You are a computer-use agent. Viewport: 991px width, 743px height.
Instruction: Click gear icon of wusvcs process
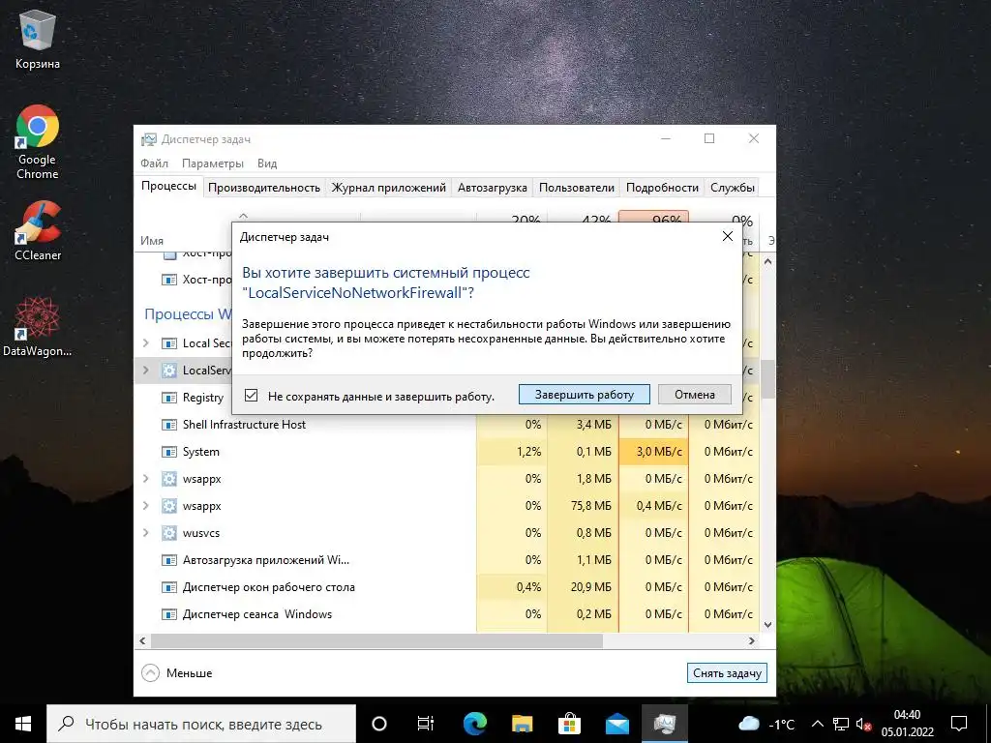pyautogui.click(x=168, y=533)
